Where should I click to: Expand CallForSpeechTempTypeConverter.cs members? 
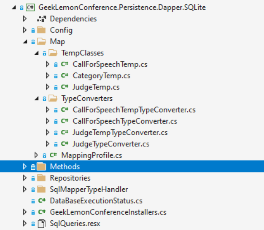48,110
